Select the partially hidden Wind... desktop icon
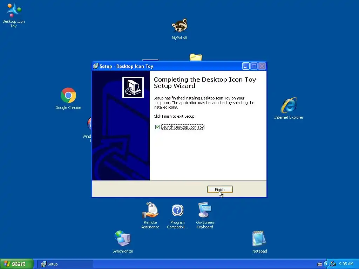 [x=87, y=129]
